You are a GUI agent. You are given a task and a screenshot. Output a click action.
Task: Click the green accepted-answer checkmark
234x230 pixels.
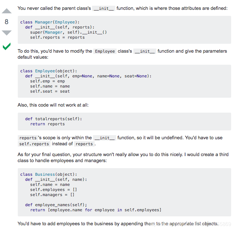pyautogui.click(x=7, y=46)
